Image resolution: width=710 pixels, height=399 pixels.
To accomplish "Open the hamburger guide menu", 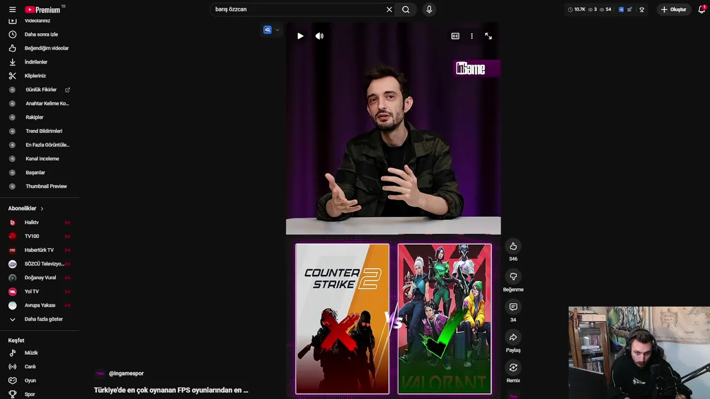I will click(12, 9).
